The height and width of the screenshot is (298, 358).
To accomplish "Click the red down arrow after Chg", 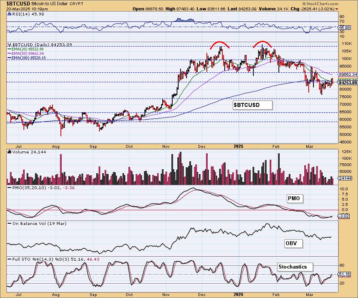I will (x=337, y=9).
